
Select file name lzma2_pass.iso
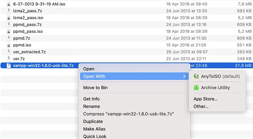[28, 18]
